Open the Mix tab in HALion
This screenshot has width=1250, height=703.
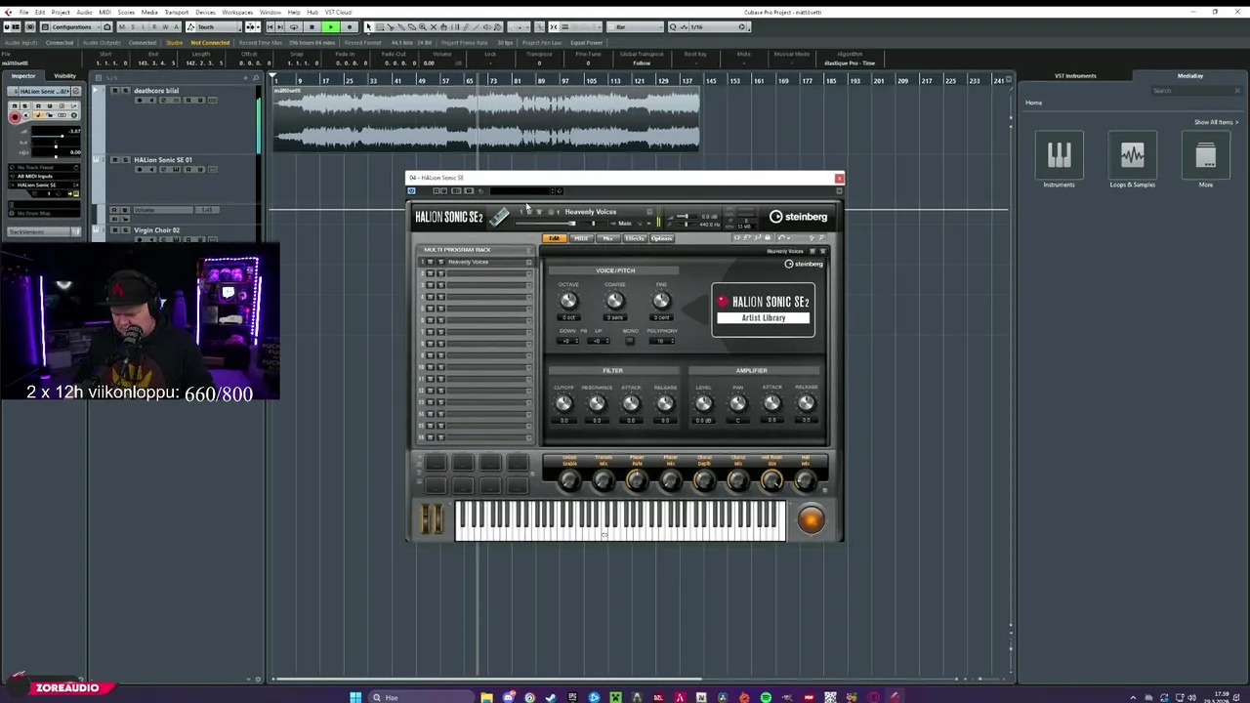607,238
